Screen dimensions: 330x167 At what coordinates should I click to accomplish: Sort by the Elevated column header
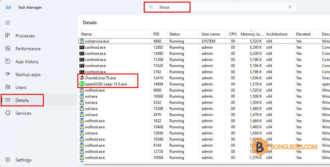pyautogui.click(x=307, y=34)
